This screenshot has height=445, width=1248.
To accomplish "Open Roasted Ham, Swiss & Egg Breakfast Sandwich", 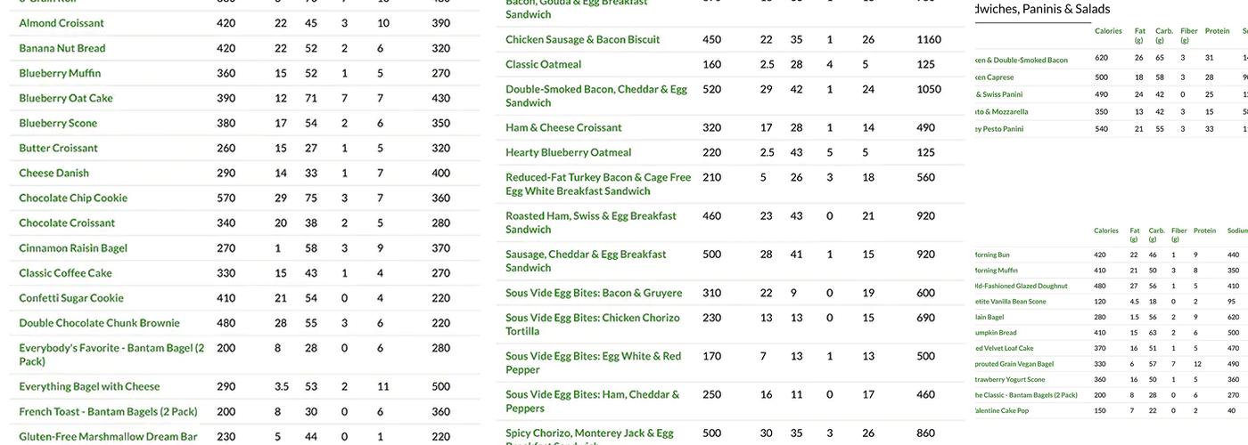I will (x=591, y=222).
